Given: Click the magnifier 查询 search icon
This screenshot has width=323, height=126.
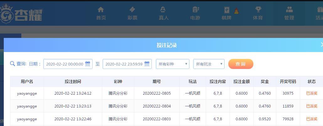Looking at the screenshot, I should [x=12, y=64].
